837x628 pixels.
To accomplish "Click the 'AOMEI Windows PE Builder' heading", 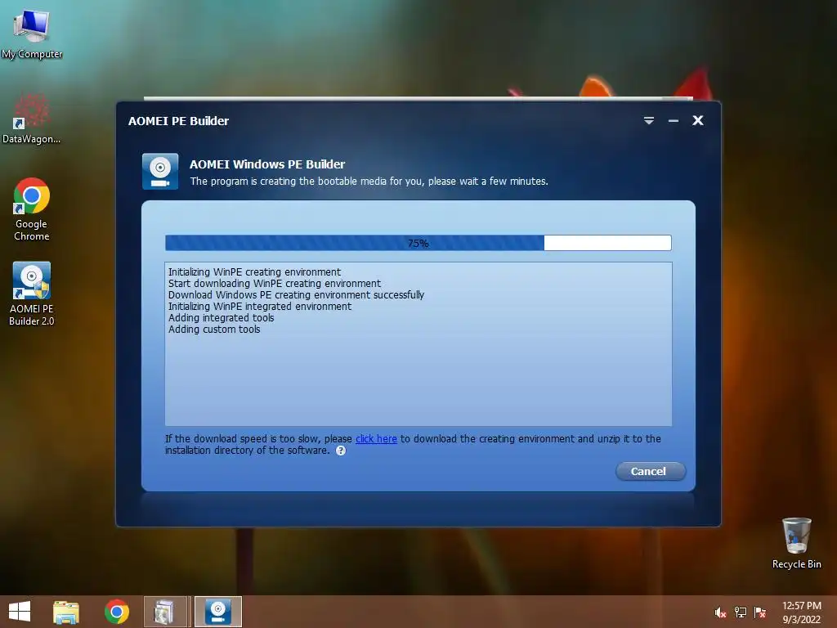I will click(x=267, y=164).
